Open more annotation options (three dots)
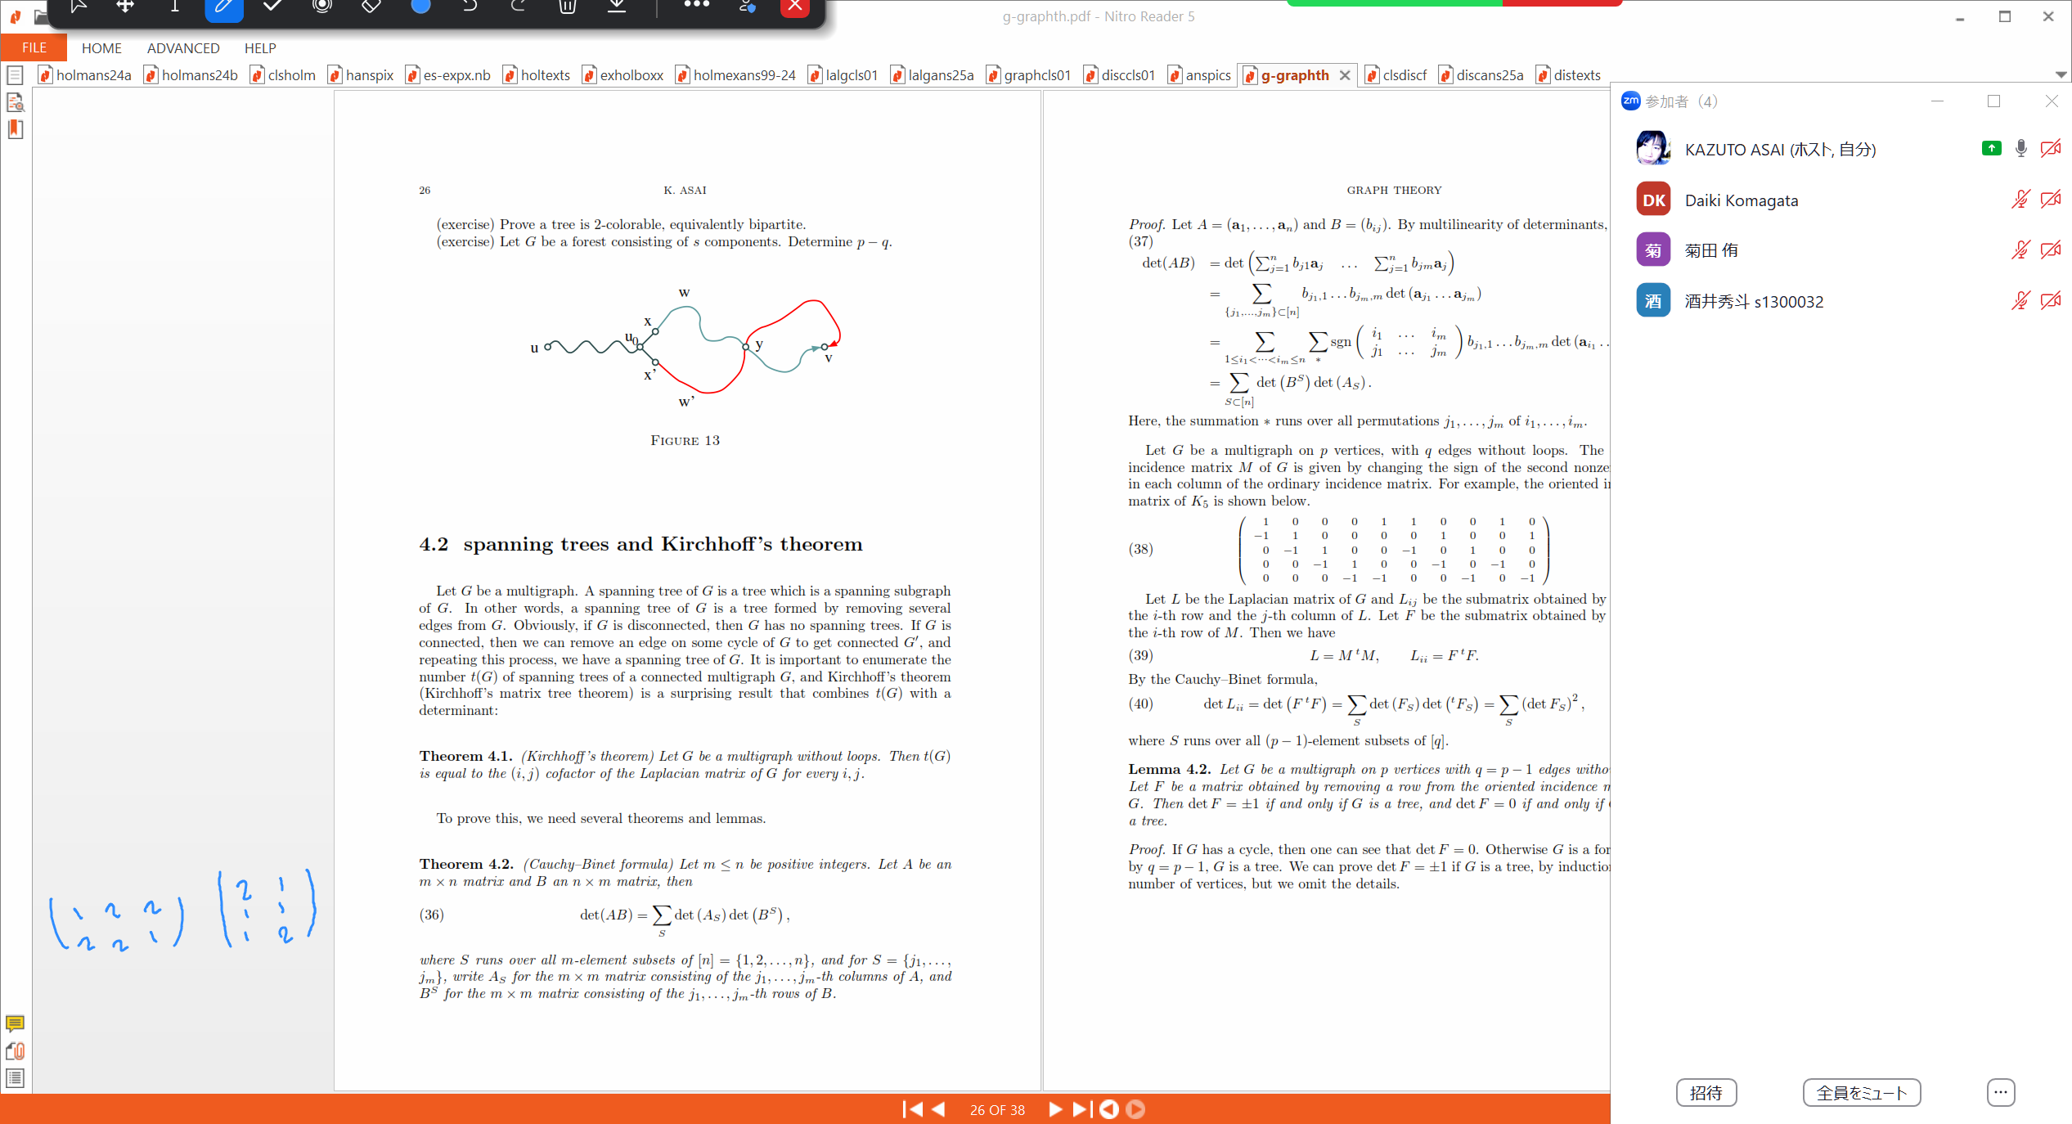 (696, 5)
